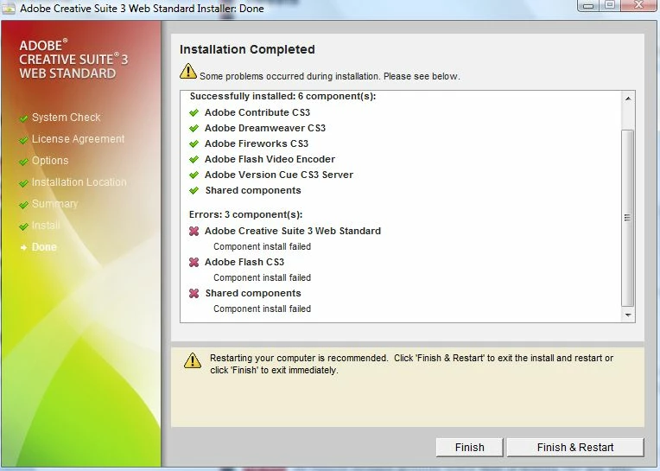Click 'Component install failed' under Adobe Flash CS3
The height and width of the screenshot is (471, 660).
[262, 277]
